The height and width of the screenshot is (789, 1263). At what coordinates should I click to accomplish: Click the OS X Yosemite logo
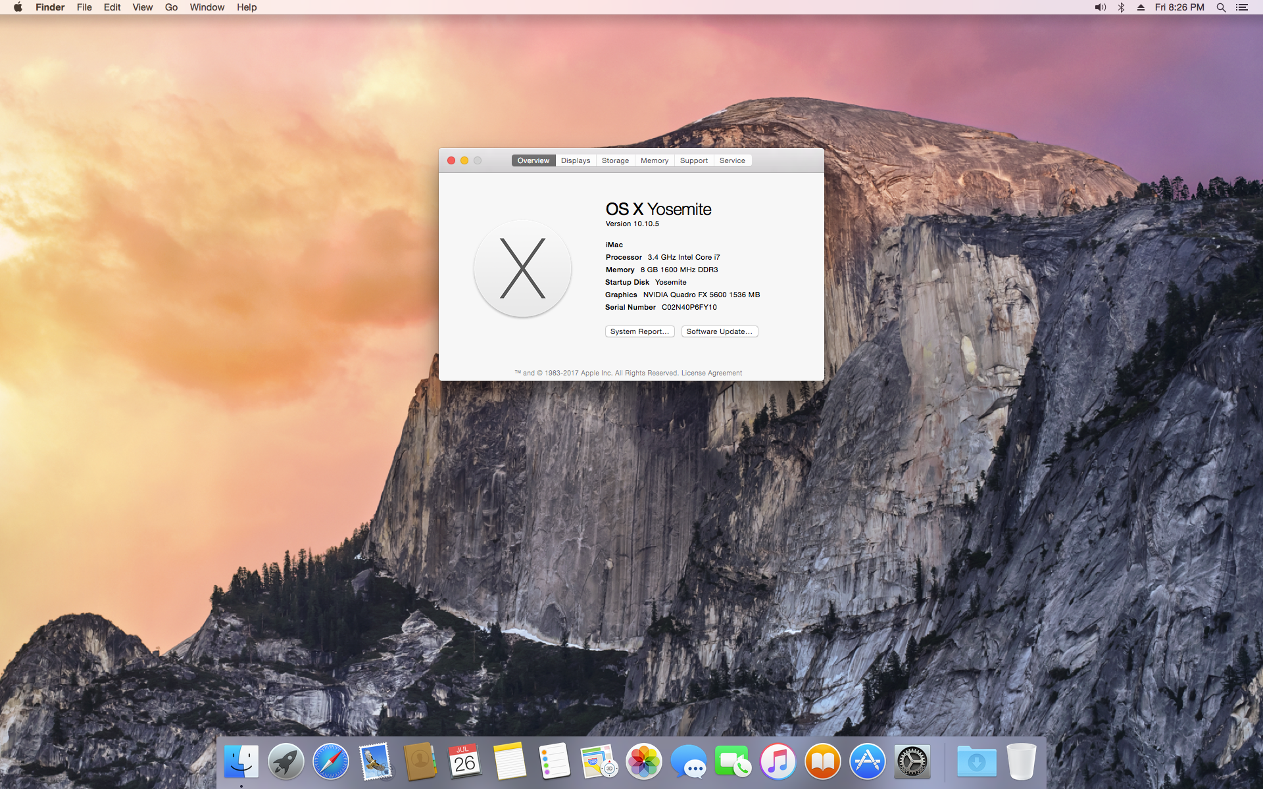pyautogui.click(x=523, y=268)
